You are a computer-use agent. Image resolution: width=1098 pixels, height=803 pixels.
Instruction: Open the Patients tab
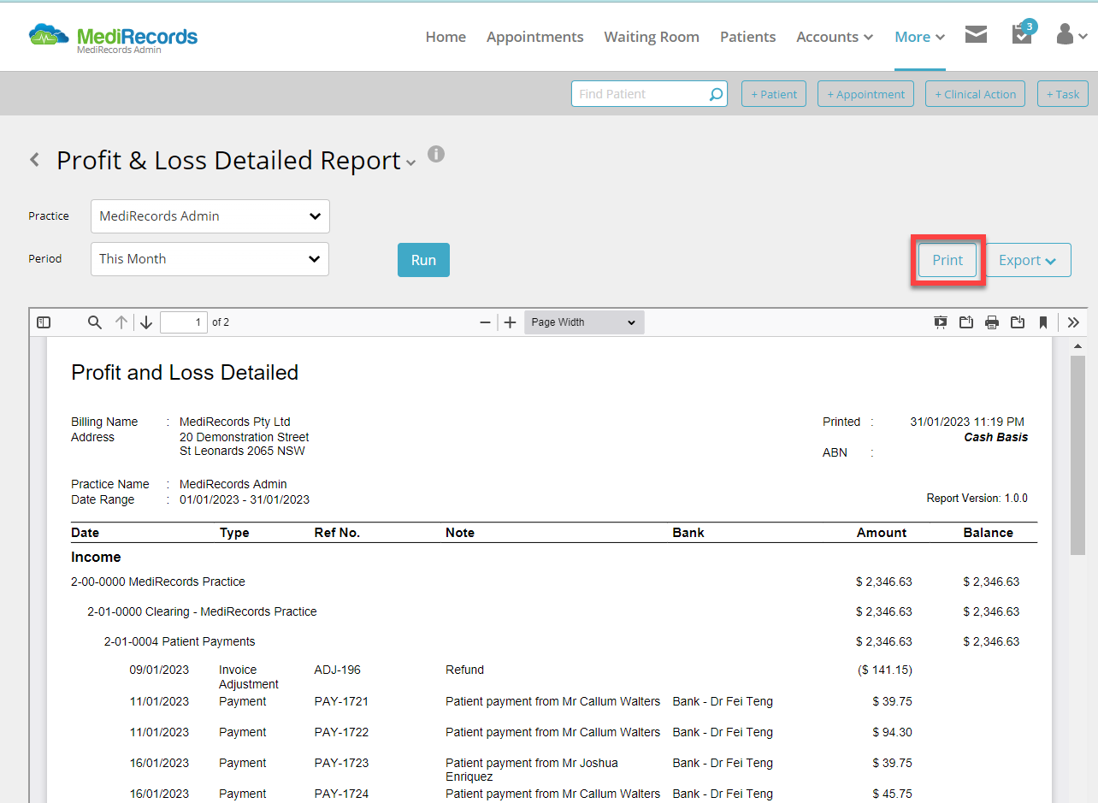tap(748, 37)
